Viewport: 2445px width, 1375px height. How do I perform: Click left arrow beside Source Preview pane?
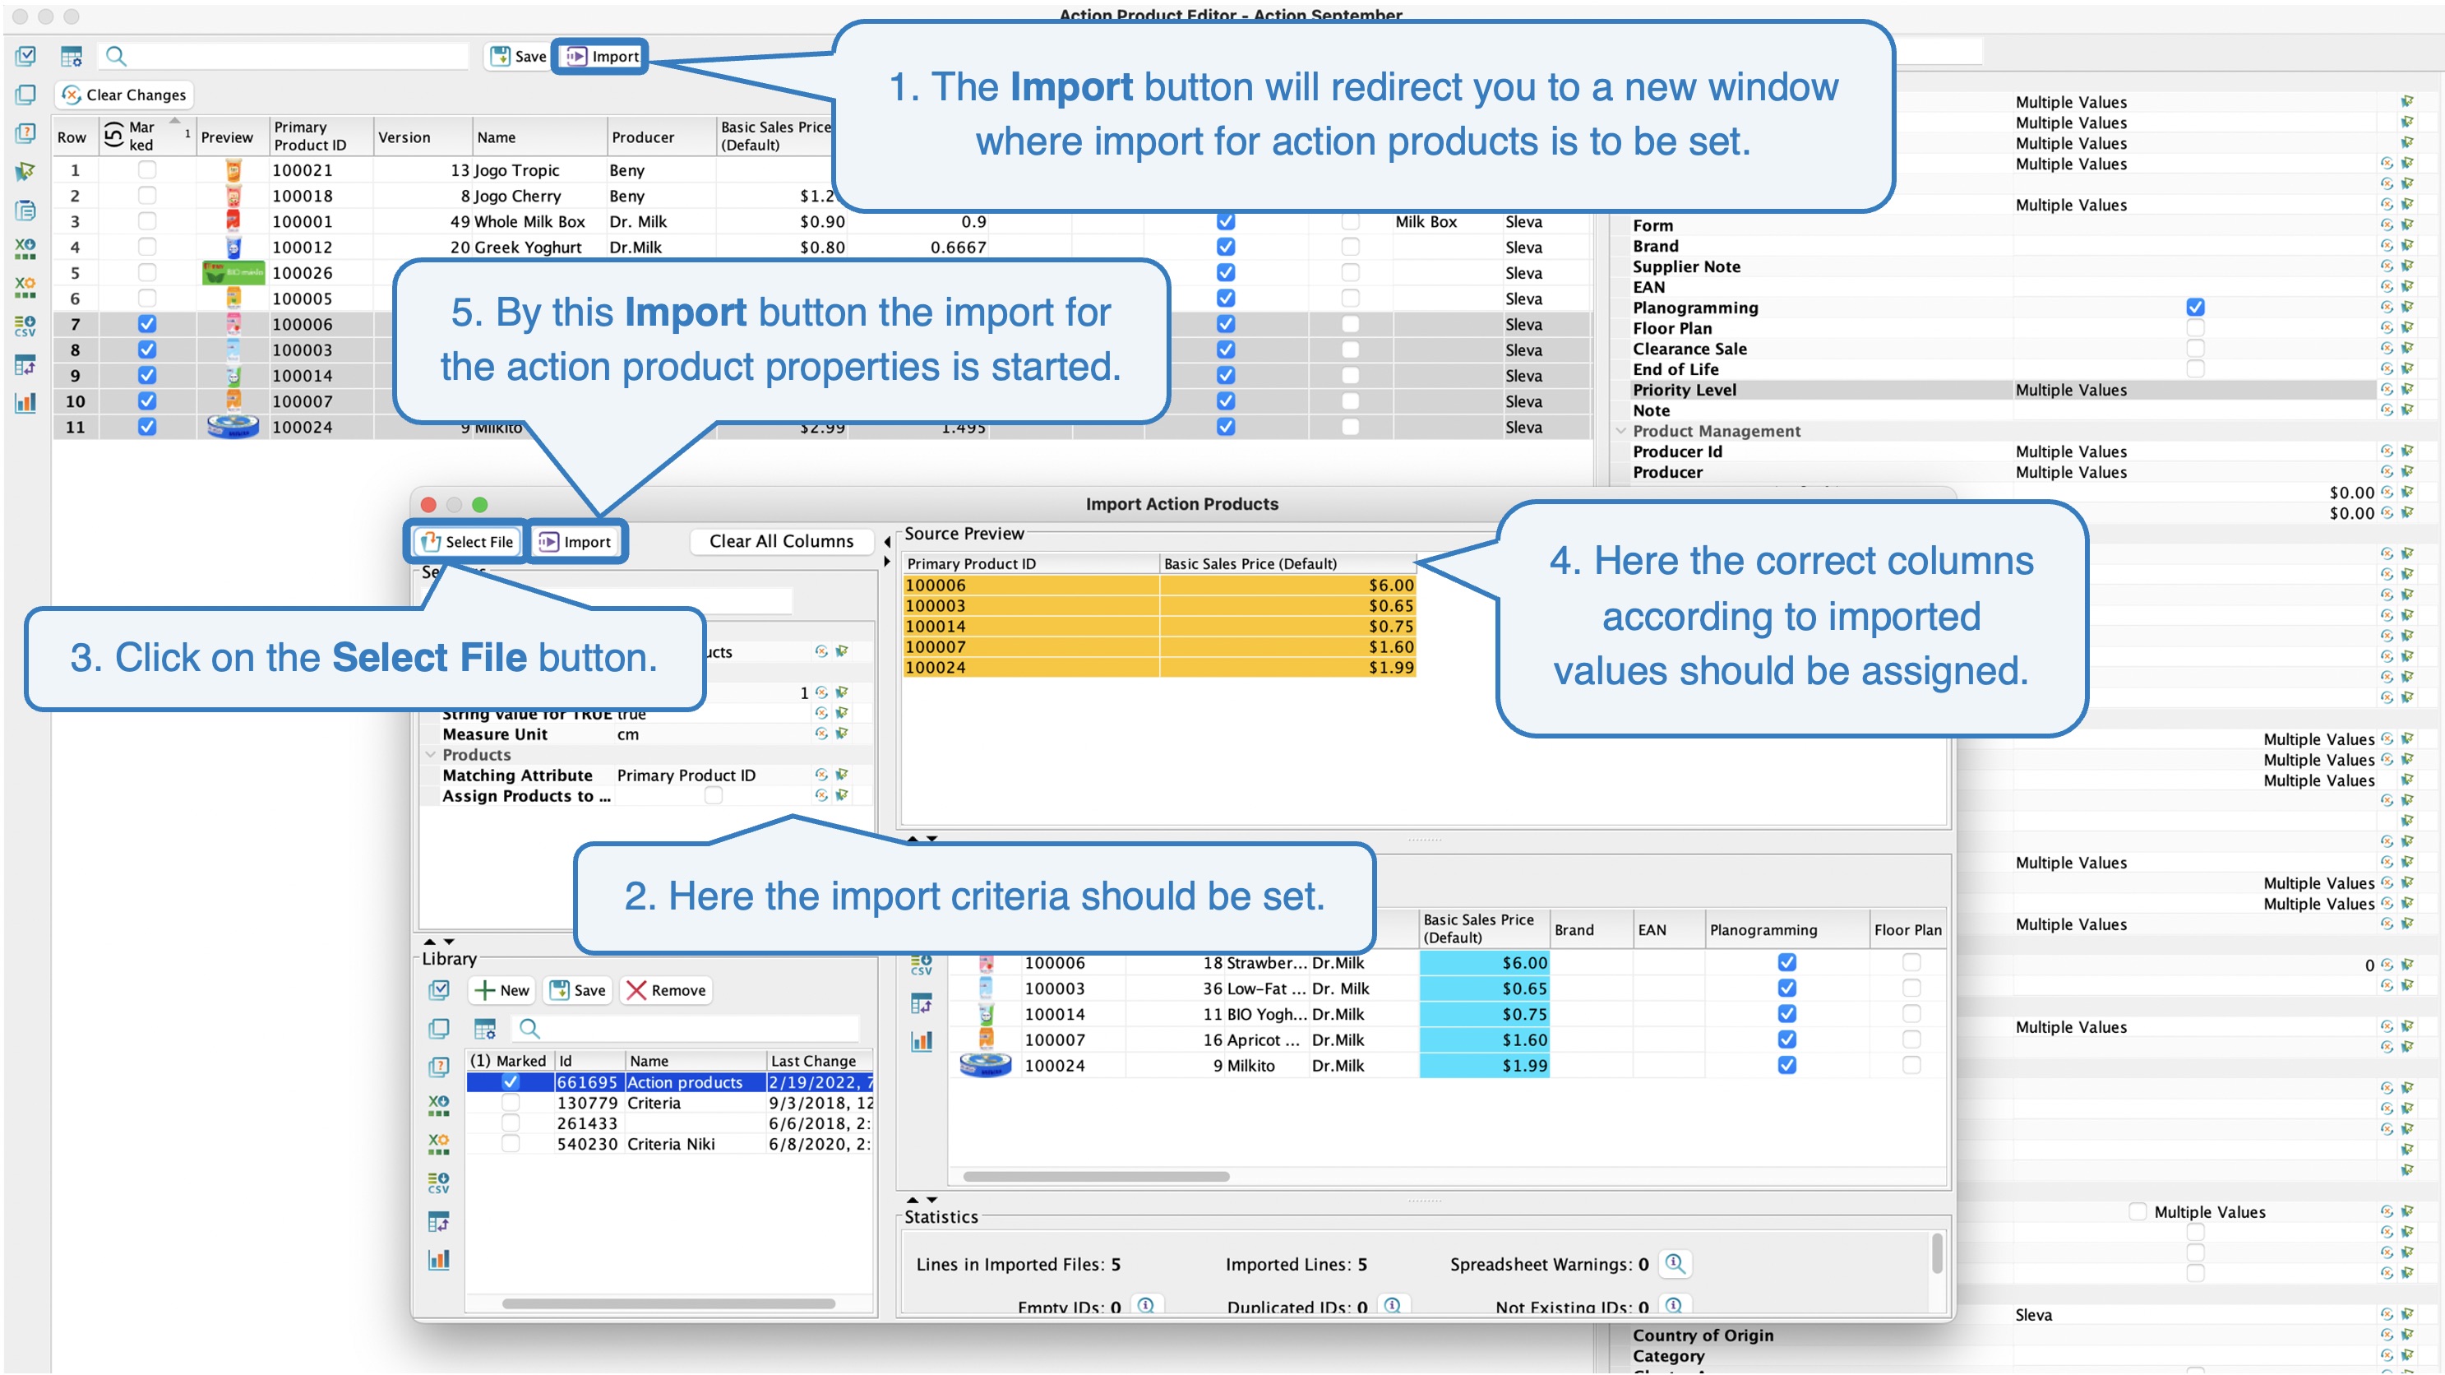(x=886, y=542)
